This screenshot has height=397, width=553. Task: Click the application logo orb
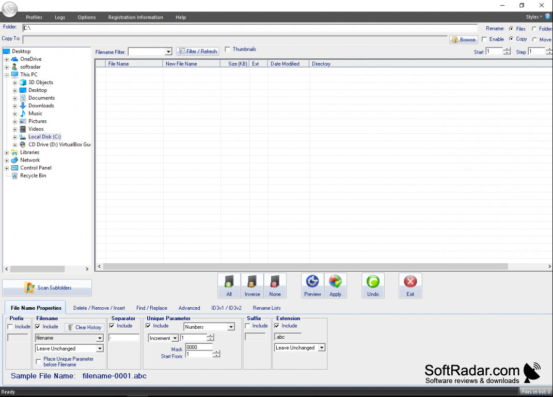pos(9,9)
